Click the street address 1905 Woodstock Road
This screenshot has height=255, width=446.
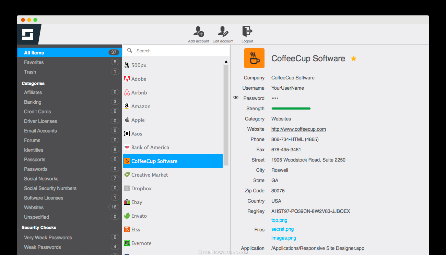[x=308, y=160]
